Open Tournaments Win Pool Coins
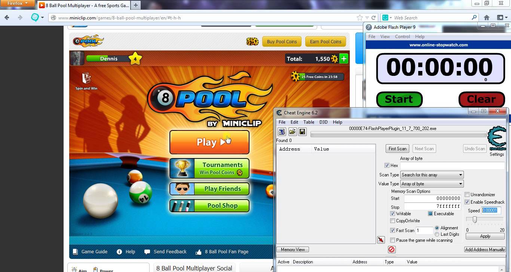 pos(209,169)
